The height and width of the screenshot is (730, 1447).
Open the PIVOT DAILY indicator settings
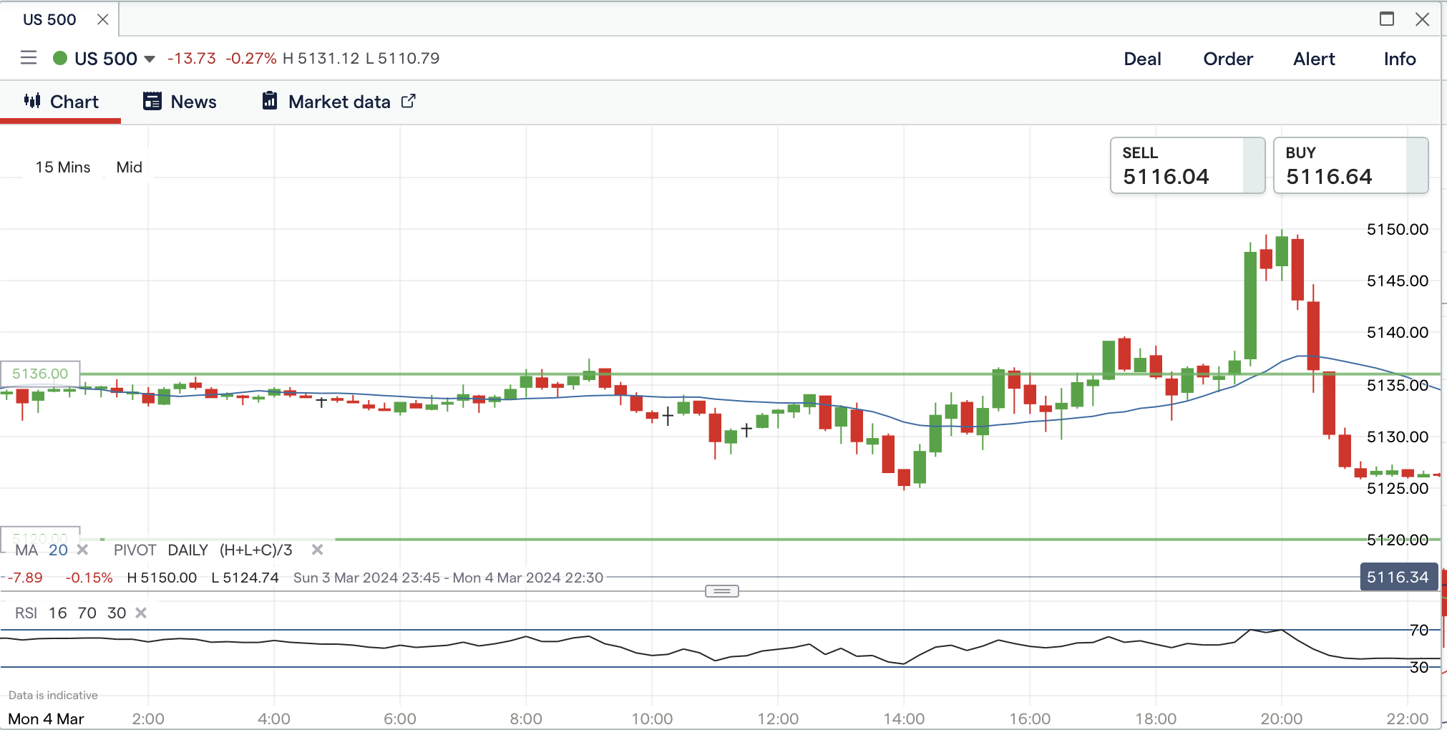click(x=203, y=550)
